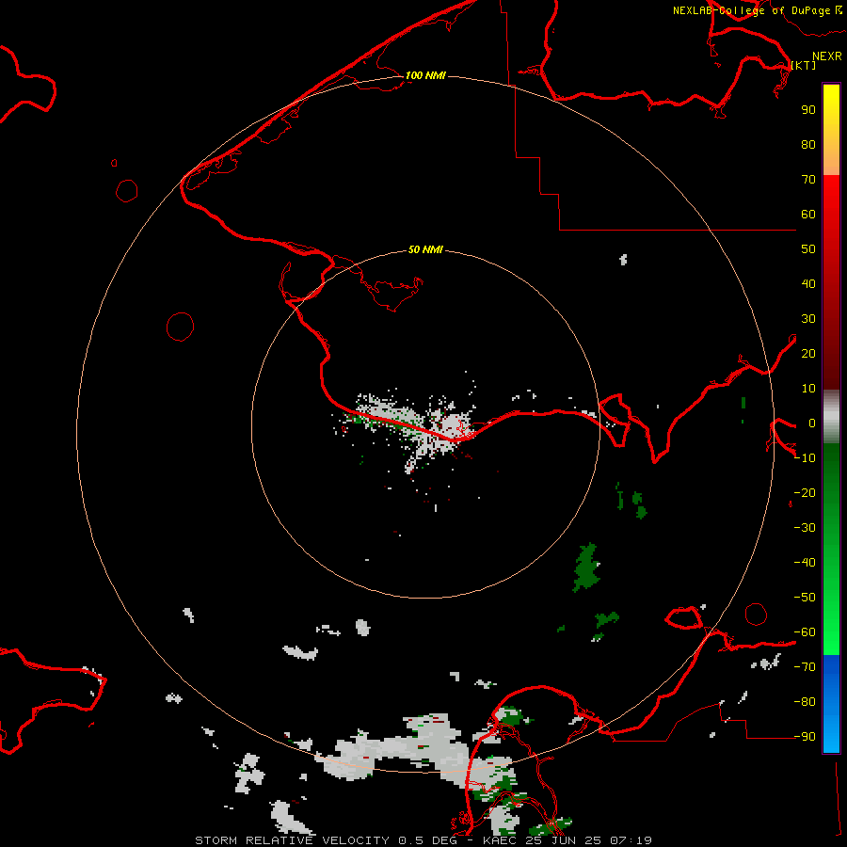Click the 10 value on velocity scale

pos(808,389)
